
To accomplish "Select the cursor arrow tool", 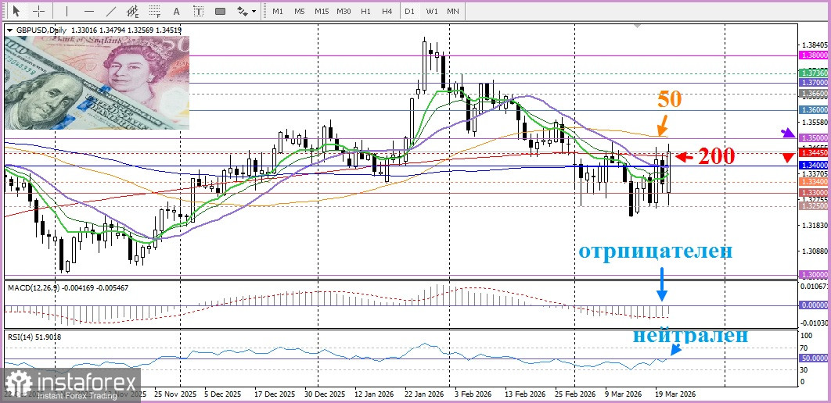I will click(16, 11).
